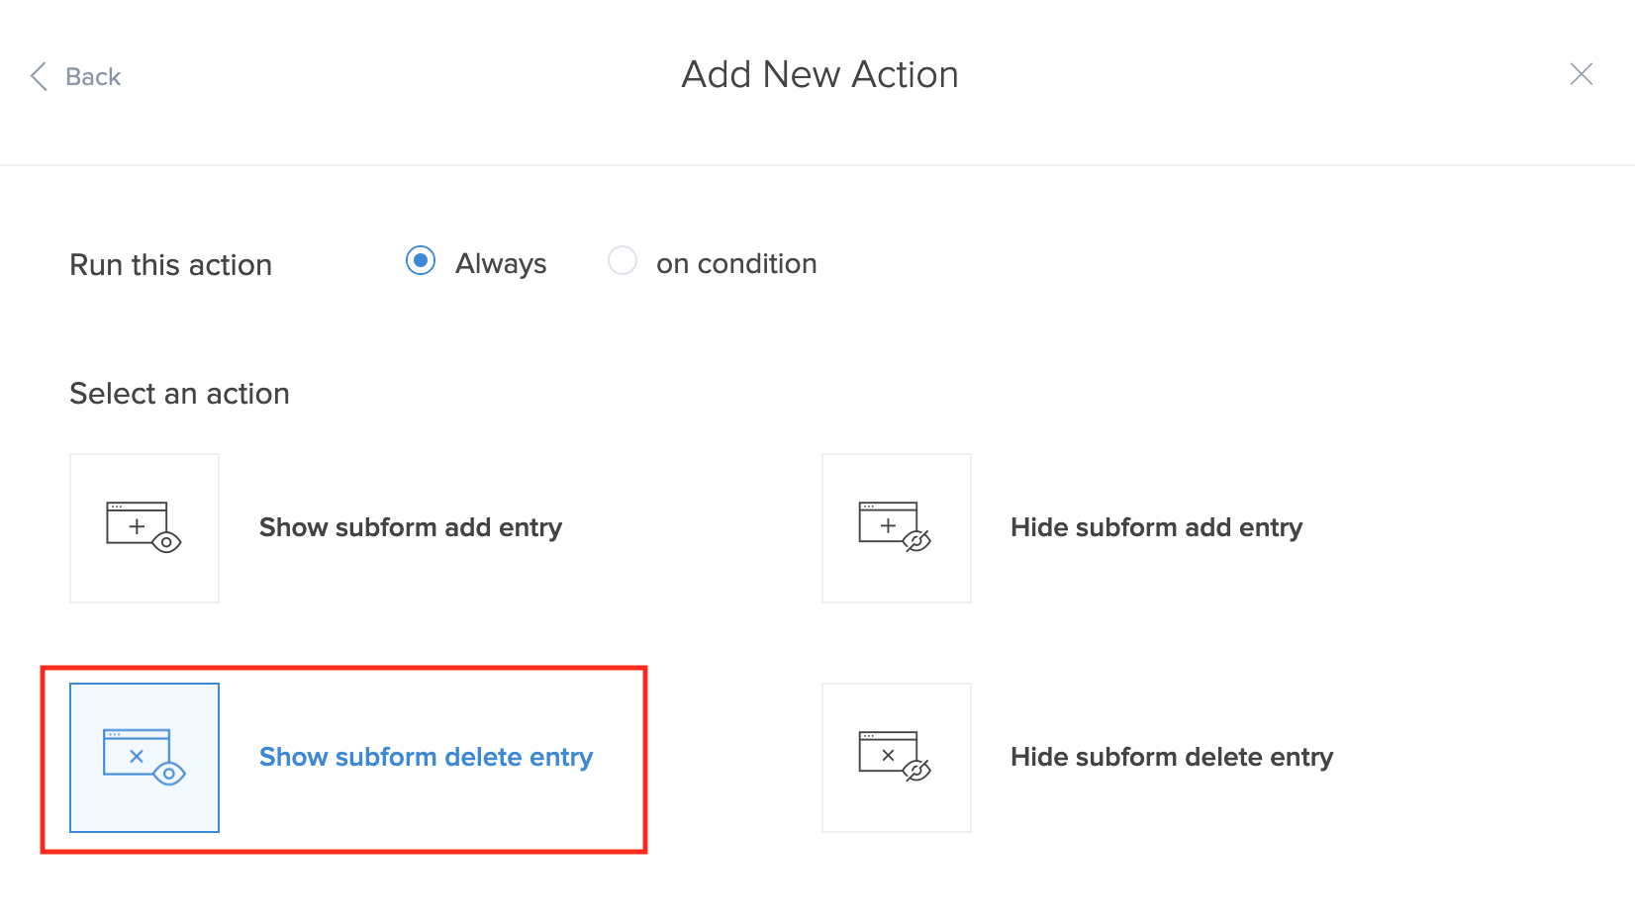
Task: Choose the Hide subform delete entry icon tile
Action: click(x=896, y=758)
